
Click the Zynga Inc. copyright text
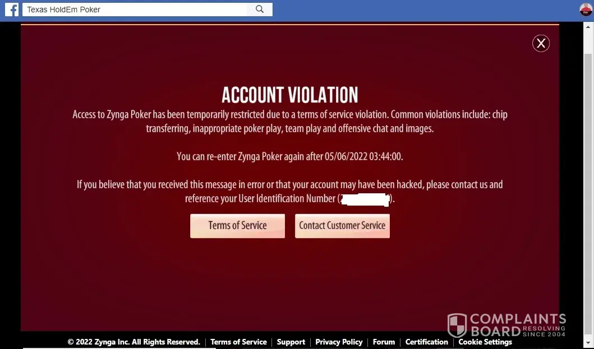click(x=133, y=342)
